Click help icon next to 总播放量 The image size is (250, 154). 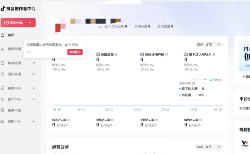(116, 54)
